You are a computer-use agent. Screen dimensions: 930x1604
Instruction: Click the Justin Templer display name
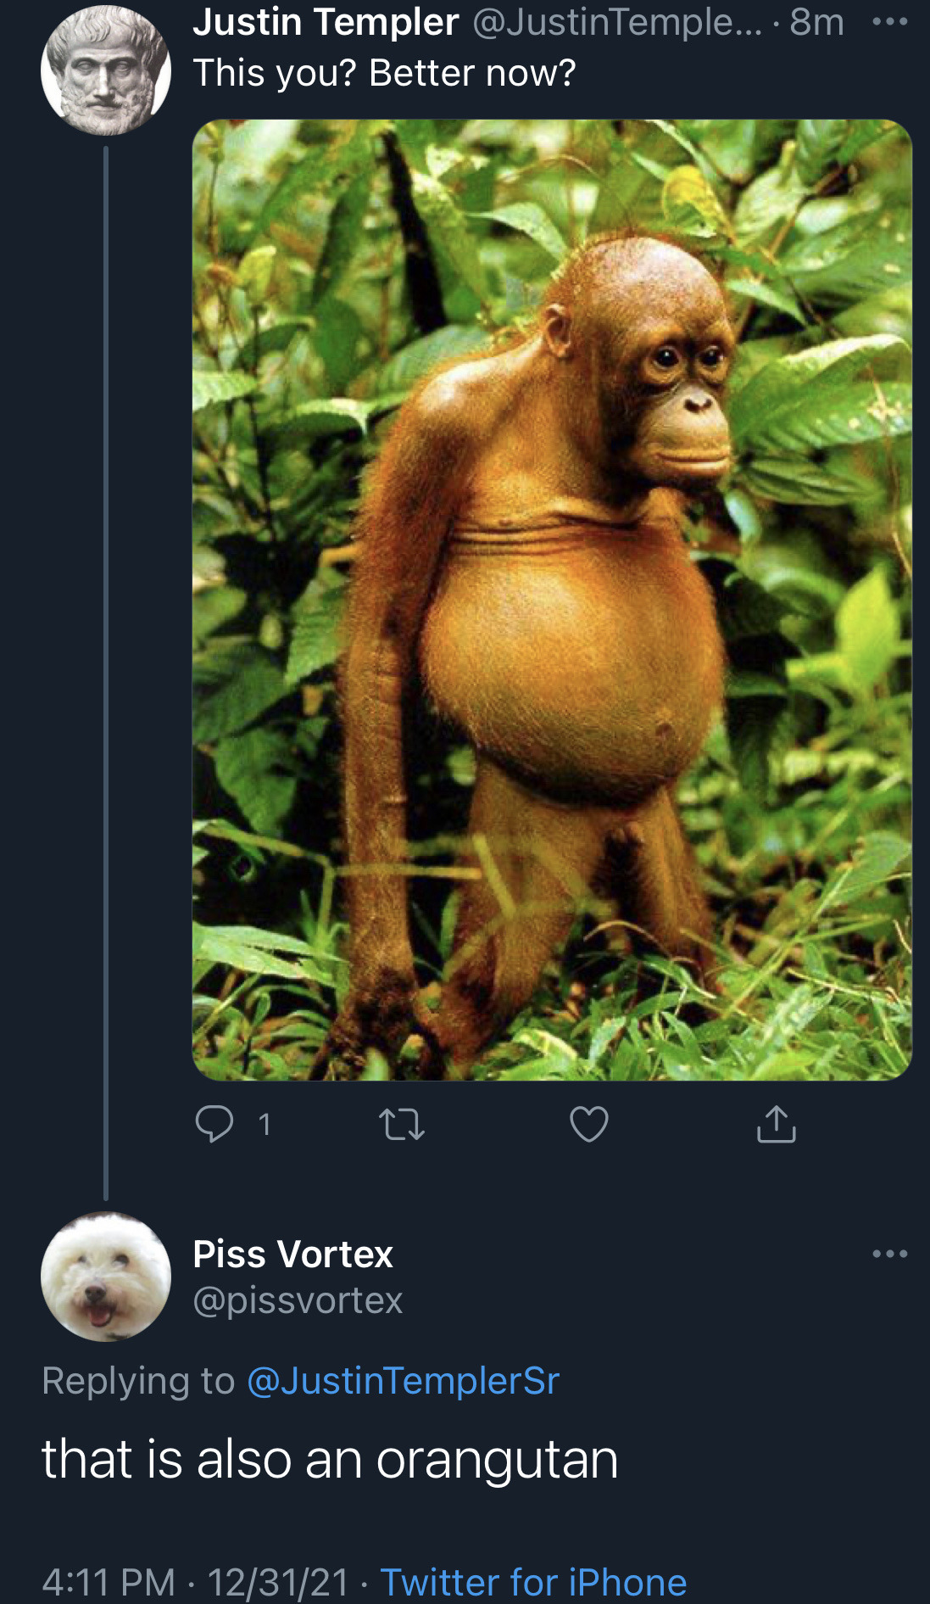(x=326, y=22)
